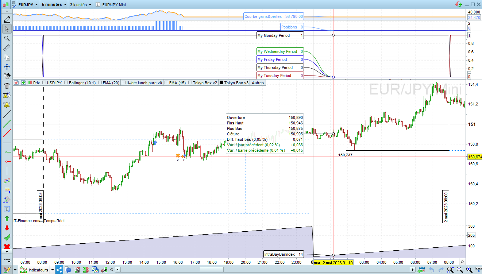482x274 pixels.
Task: Expand more tools arrow below red cross
Action: [7, 252]
